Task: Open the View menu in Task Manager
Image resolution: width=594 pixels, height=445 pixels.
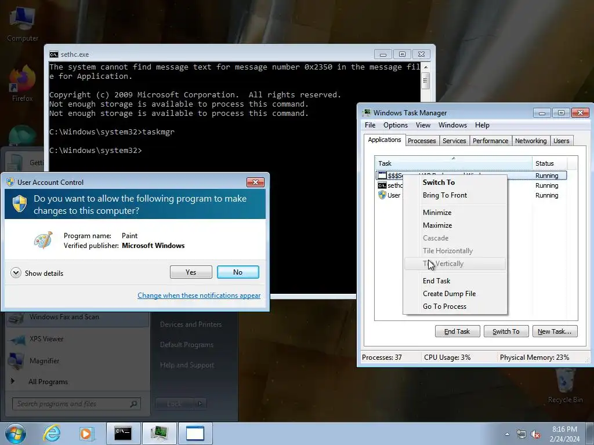Action: (x=423, y=125)
